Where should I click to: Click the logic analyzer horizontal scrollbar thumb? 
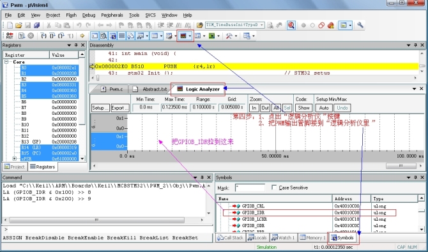pyautogui.click(x=401, y=165)
